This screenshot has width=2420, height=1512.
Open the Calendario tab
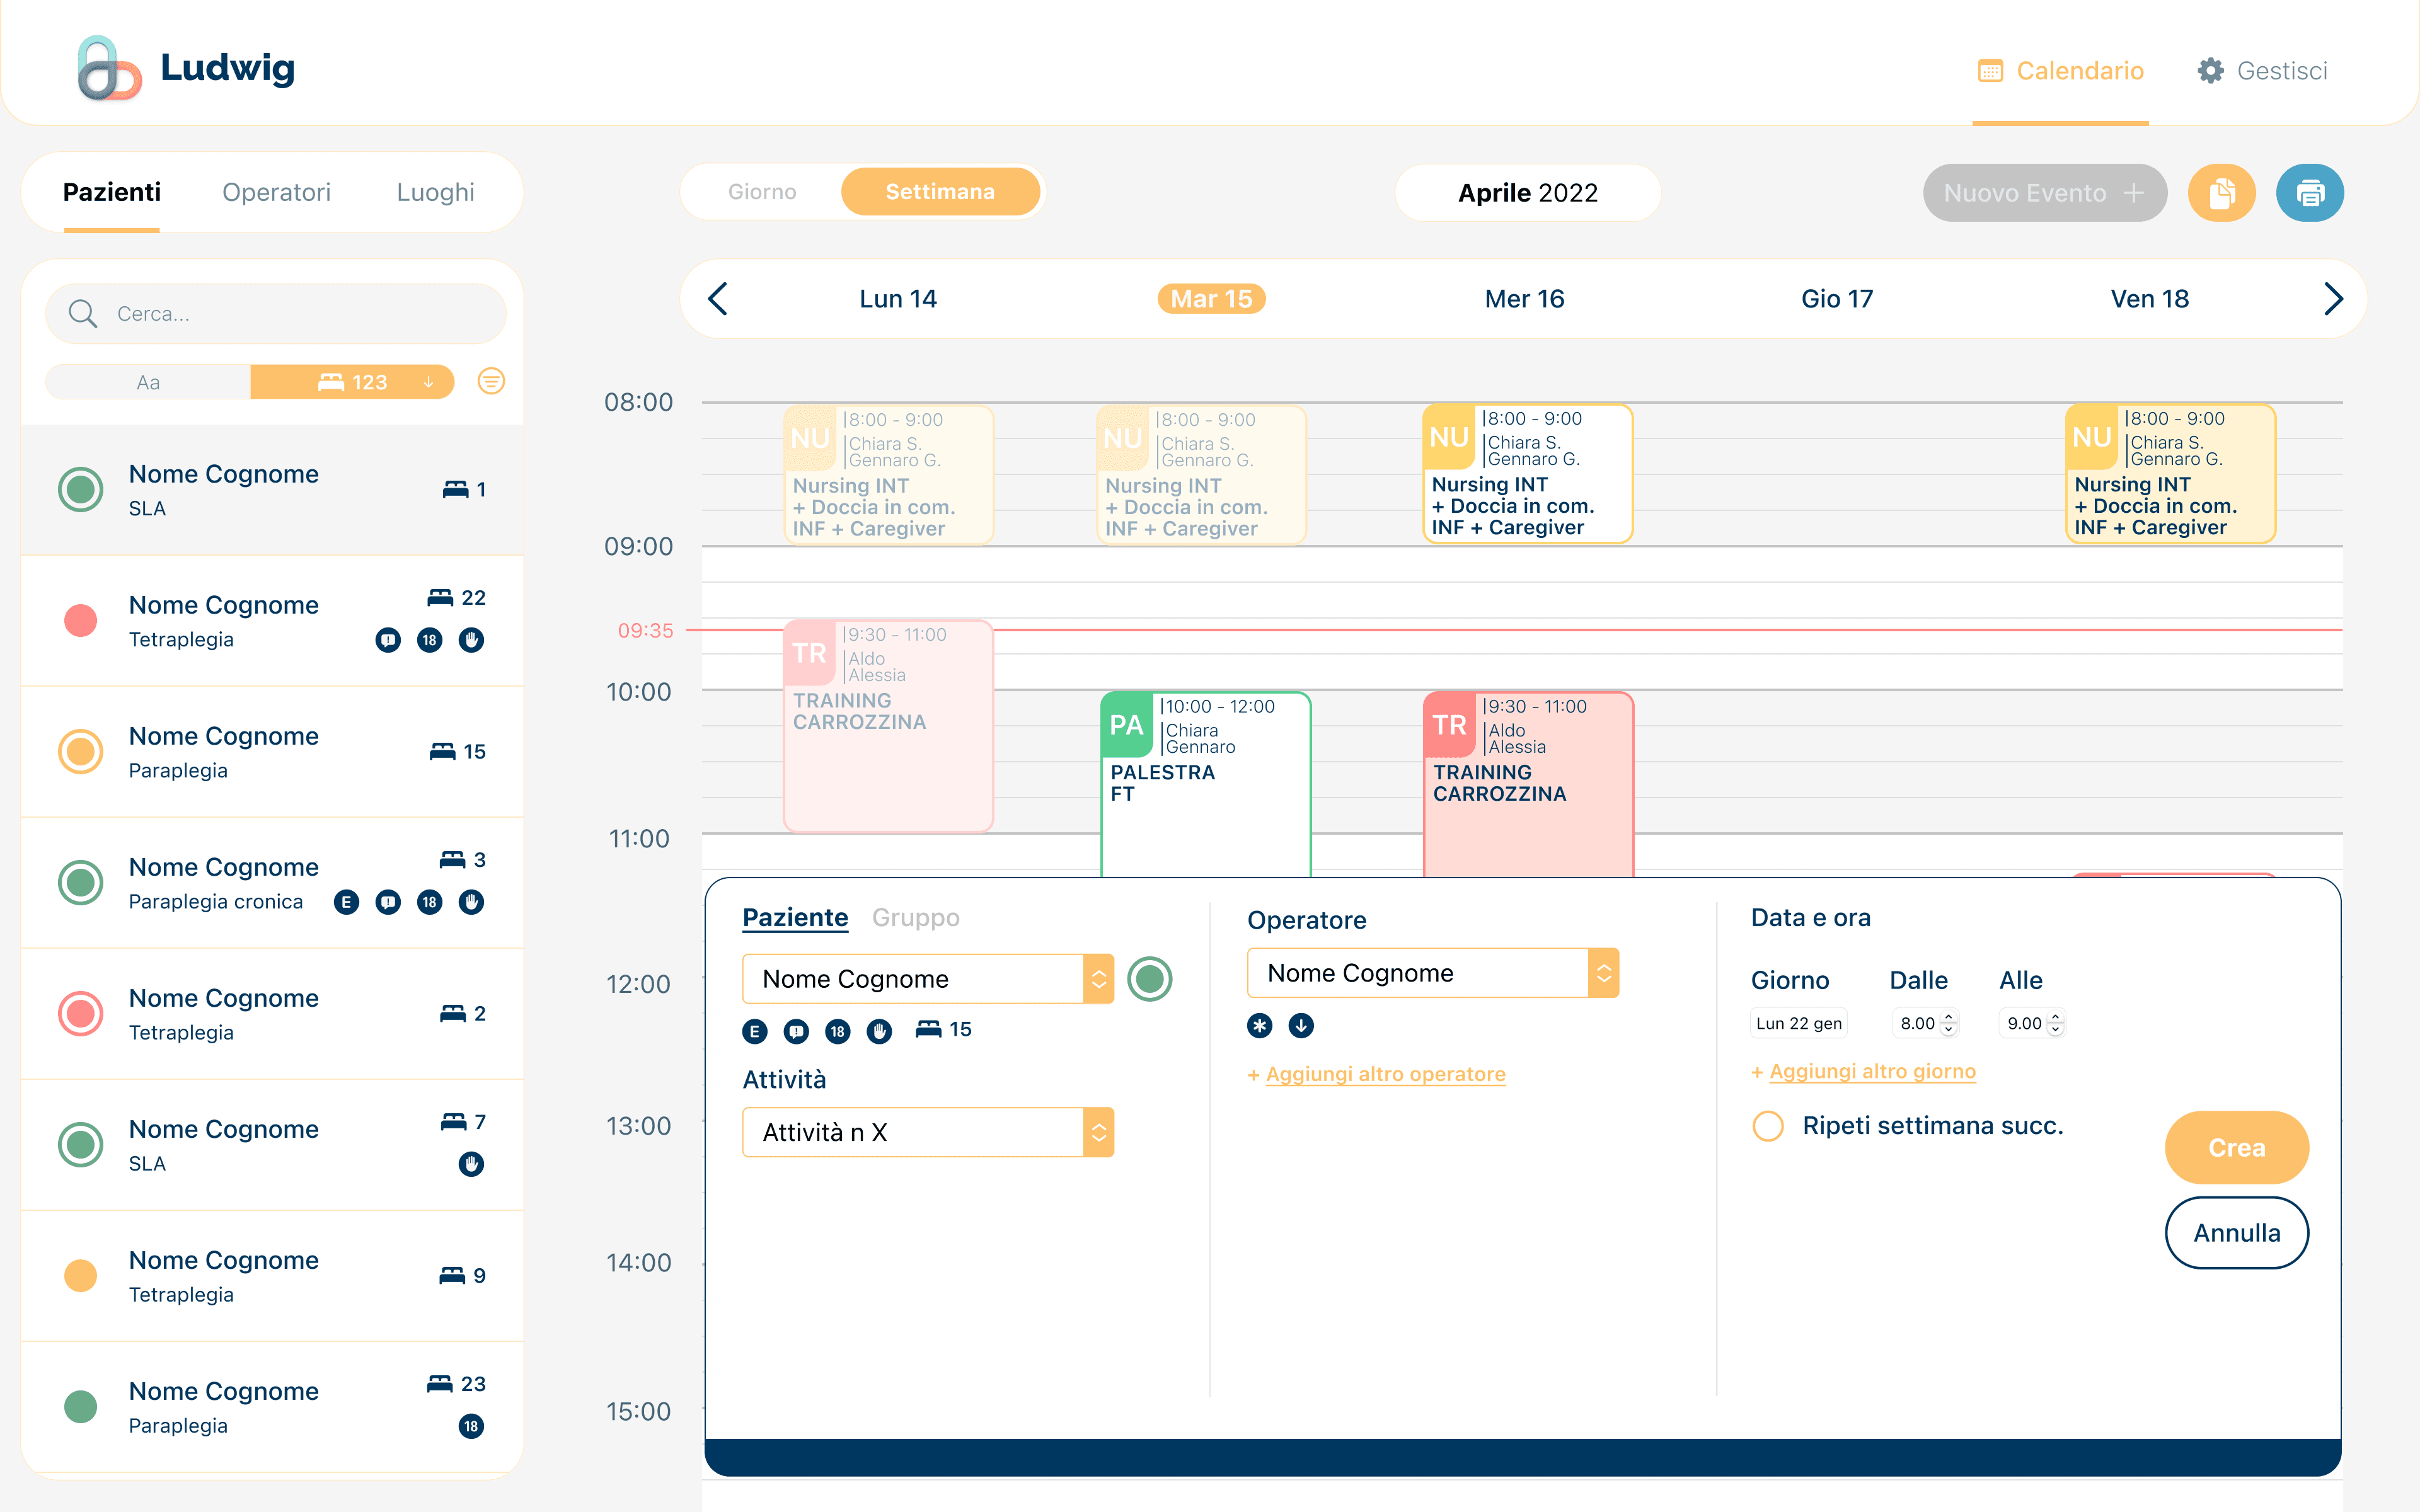[2060, 71]
